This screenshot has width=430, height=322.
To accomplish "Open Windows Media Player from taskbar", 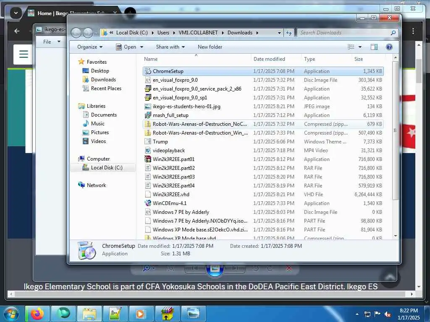I will tap(141, 314).
